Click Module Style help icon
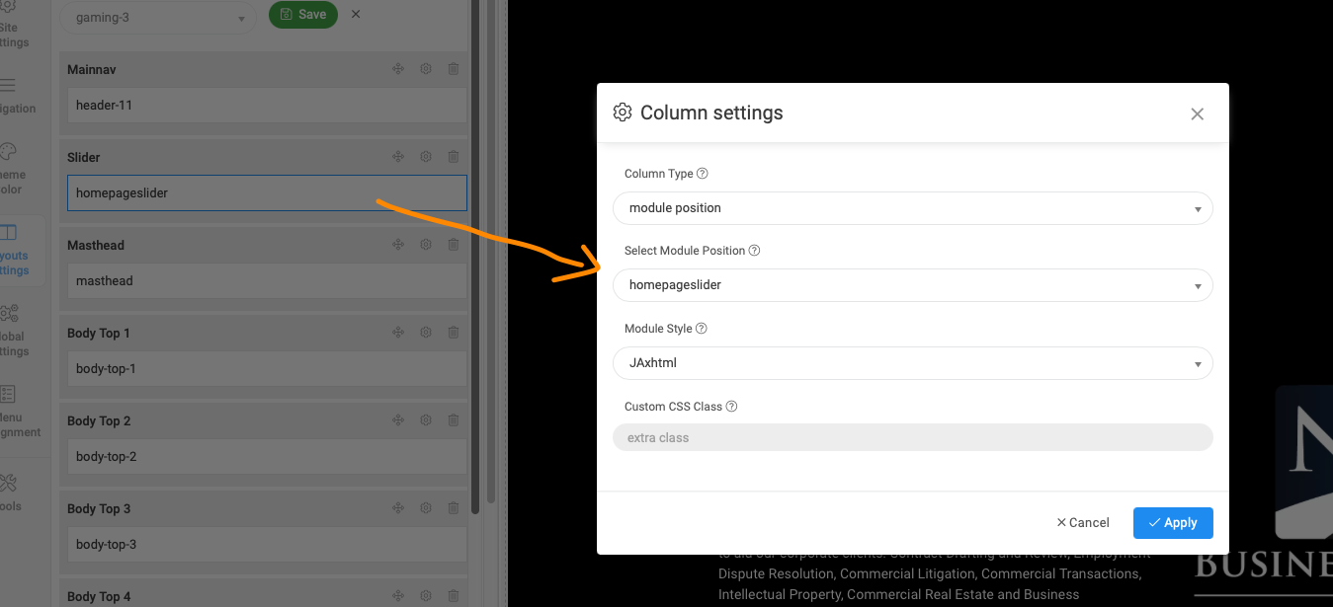 click(702, 329)
